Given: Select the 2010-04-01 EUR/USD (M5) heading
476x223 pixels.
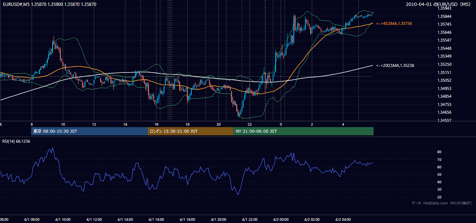Looking at the screenshot, I should click(439, 4).
